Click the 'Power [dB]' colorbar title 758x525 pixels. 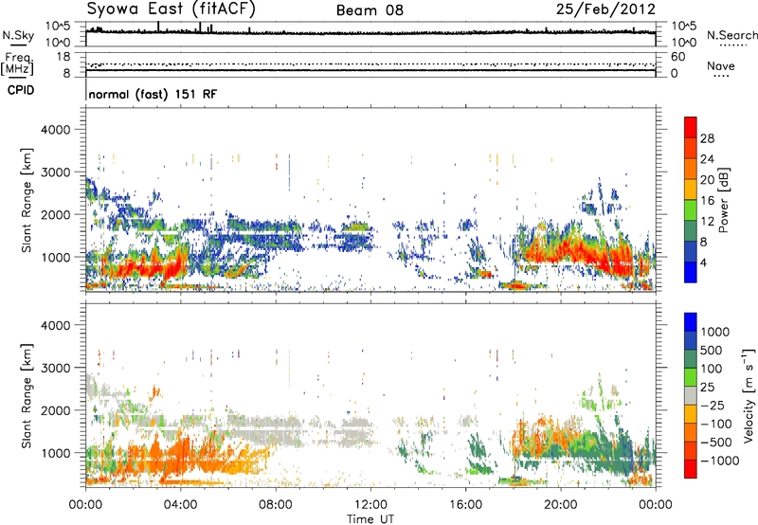[723, 200]
